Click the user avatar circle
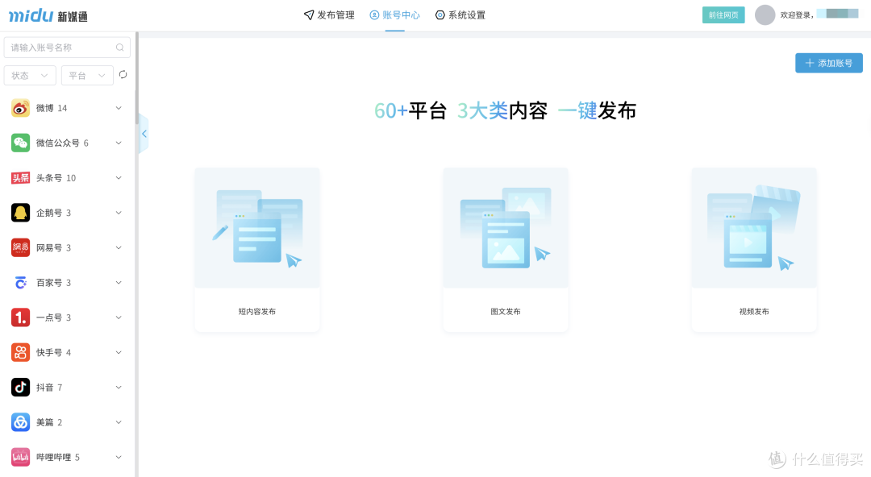 click(x=765, y=15)
